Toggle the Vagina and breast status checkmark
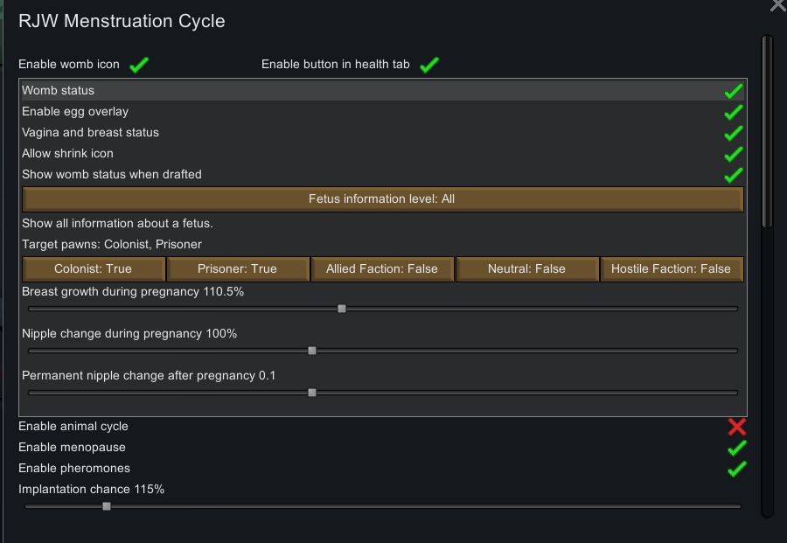787x543 pixels. (x=735, y=132)
